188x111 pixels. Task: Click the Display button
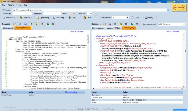click(x=150, y=18)
